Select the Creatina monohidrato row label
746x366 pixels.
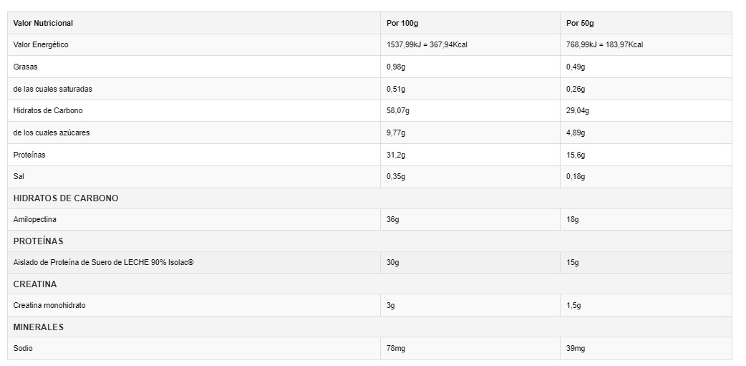point(49,305)
